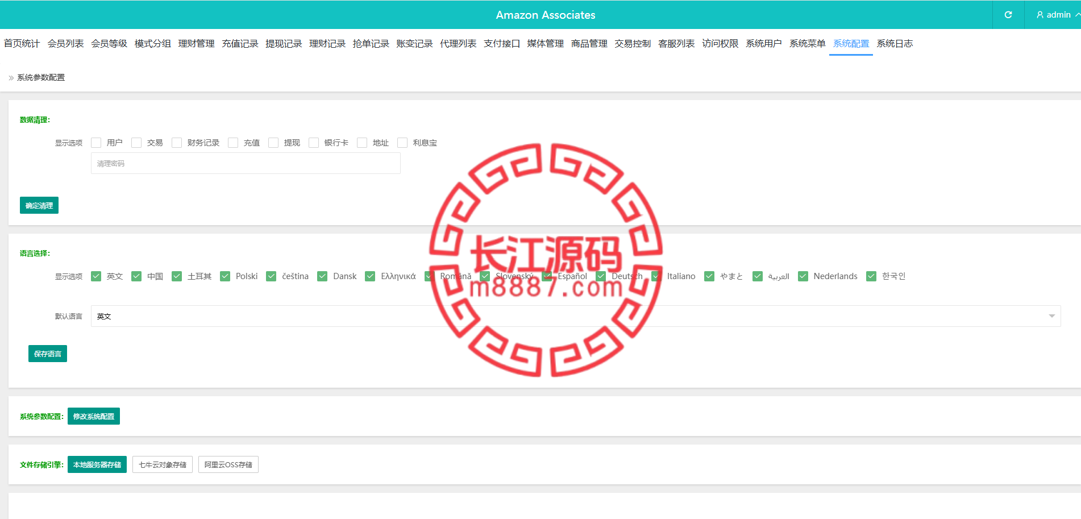
Task: Open 交易控制 navigation item
Action: 633,43
